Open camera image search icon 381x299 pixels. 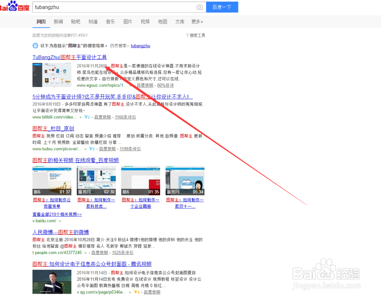200,7
